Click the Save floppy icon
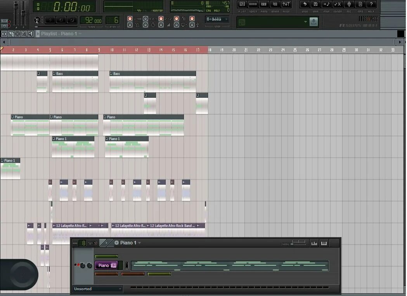Viewport: 407px width, 296px height. [316, 4]
